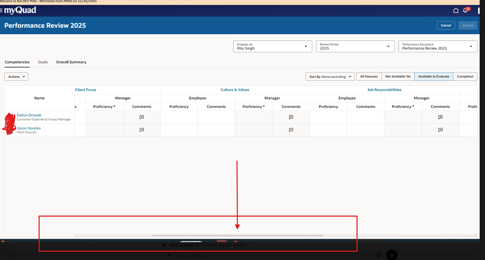485x260 pixels.
Task: Open the Review Period dropdown
Action: (355, 46)
